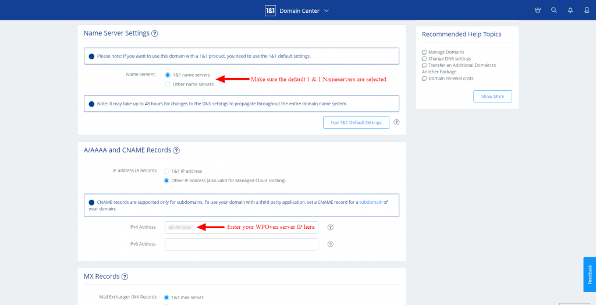Image resolution: width=596 pixels, height=305 pixels.
Task: Open Manage Domains help topic
Action: click(x=446, y=52)
